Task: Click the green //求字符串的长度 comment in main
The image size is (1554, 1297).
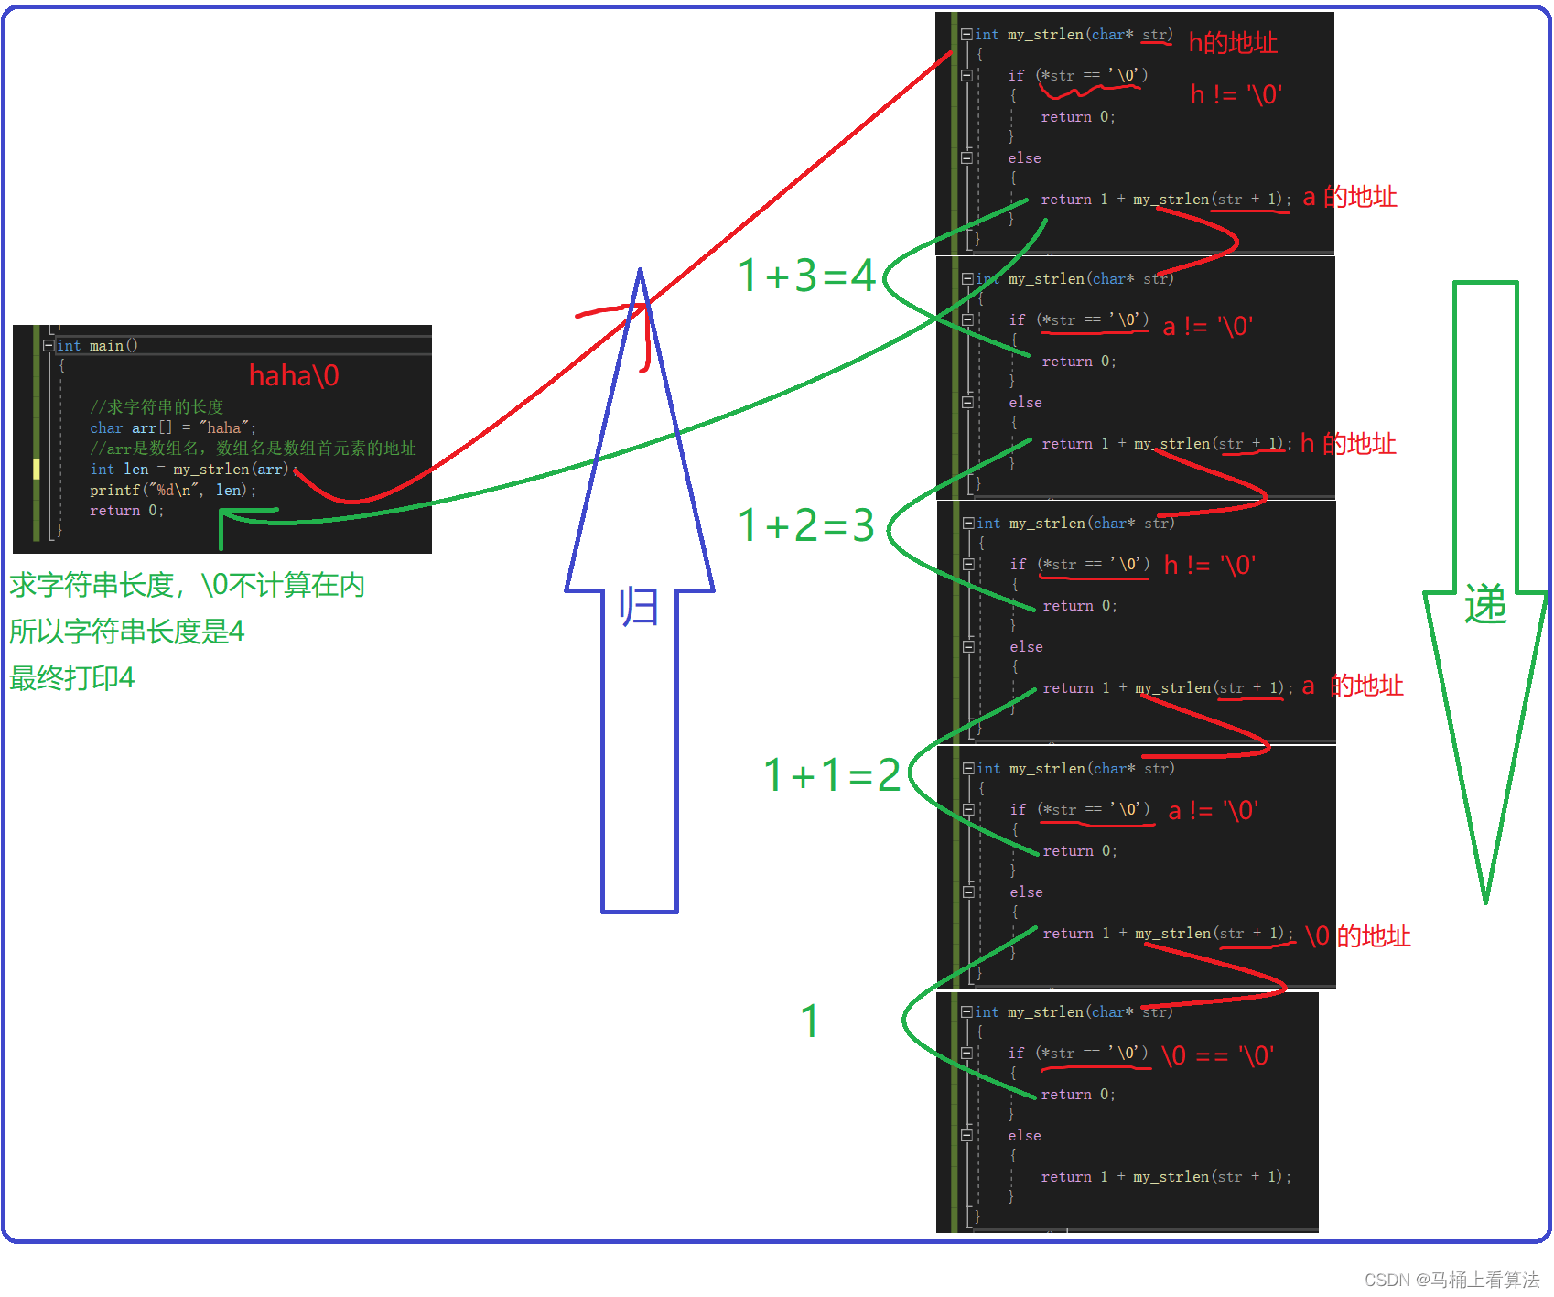Action: pos(156,407)
